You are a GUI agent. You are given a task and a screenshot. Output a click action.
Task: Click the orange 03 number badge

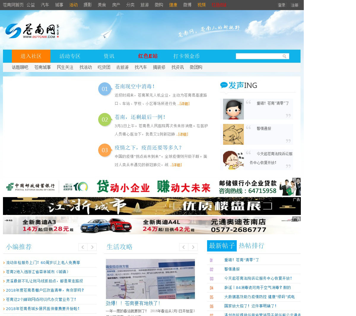(105, 150)
